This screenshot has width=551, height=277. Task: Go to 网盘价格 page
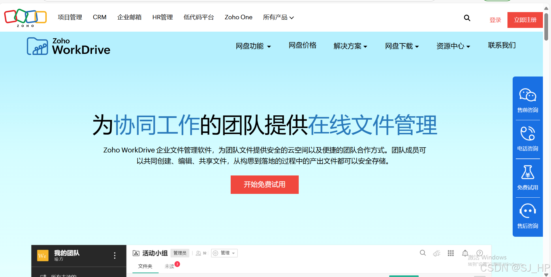point(302,45)
